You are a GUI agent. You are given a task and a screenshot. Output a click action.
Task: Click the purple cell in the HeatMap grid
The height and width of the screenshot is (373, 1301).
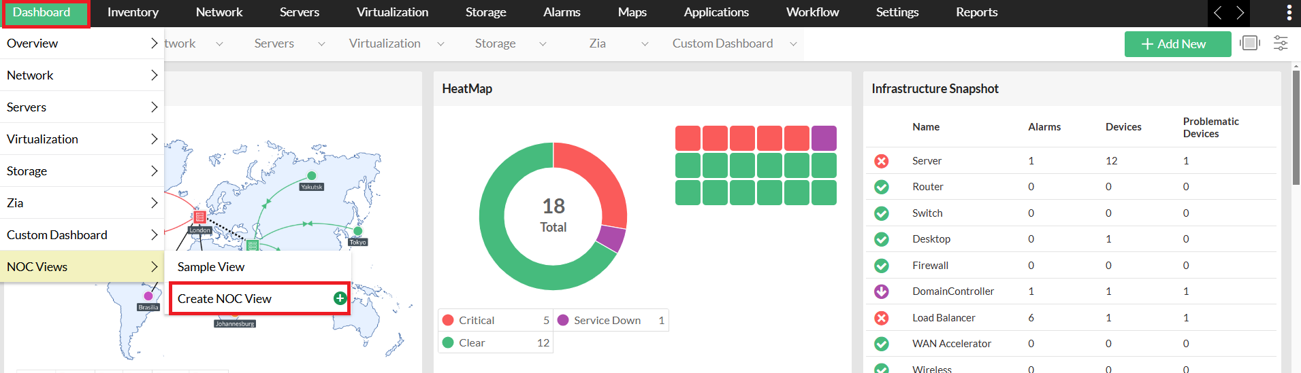click(x=824, y=139)
